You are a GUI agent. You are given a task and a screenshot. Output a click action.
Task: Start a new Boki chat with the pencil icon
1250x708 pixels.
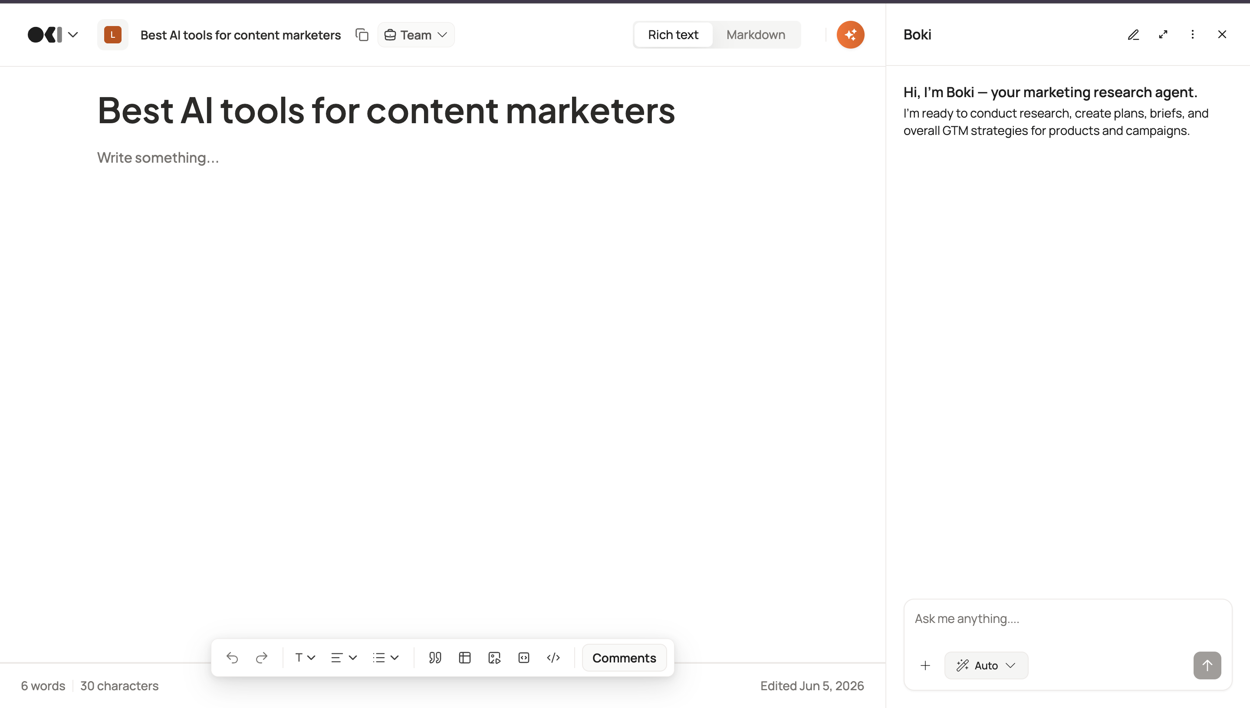[1133, 35]
